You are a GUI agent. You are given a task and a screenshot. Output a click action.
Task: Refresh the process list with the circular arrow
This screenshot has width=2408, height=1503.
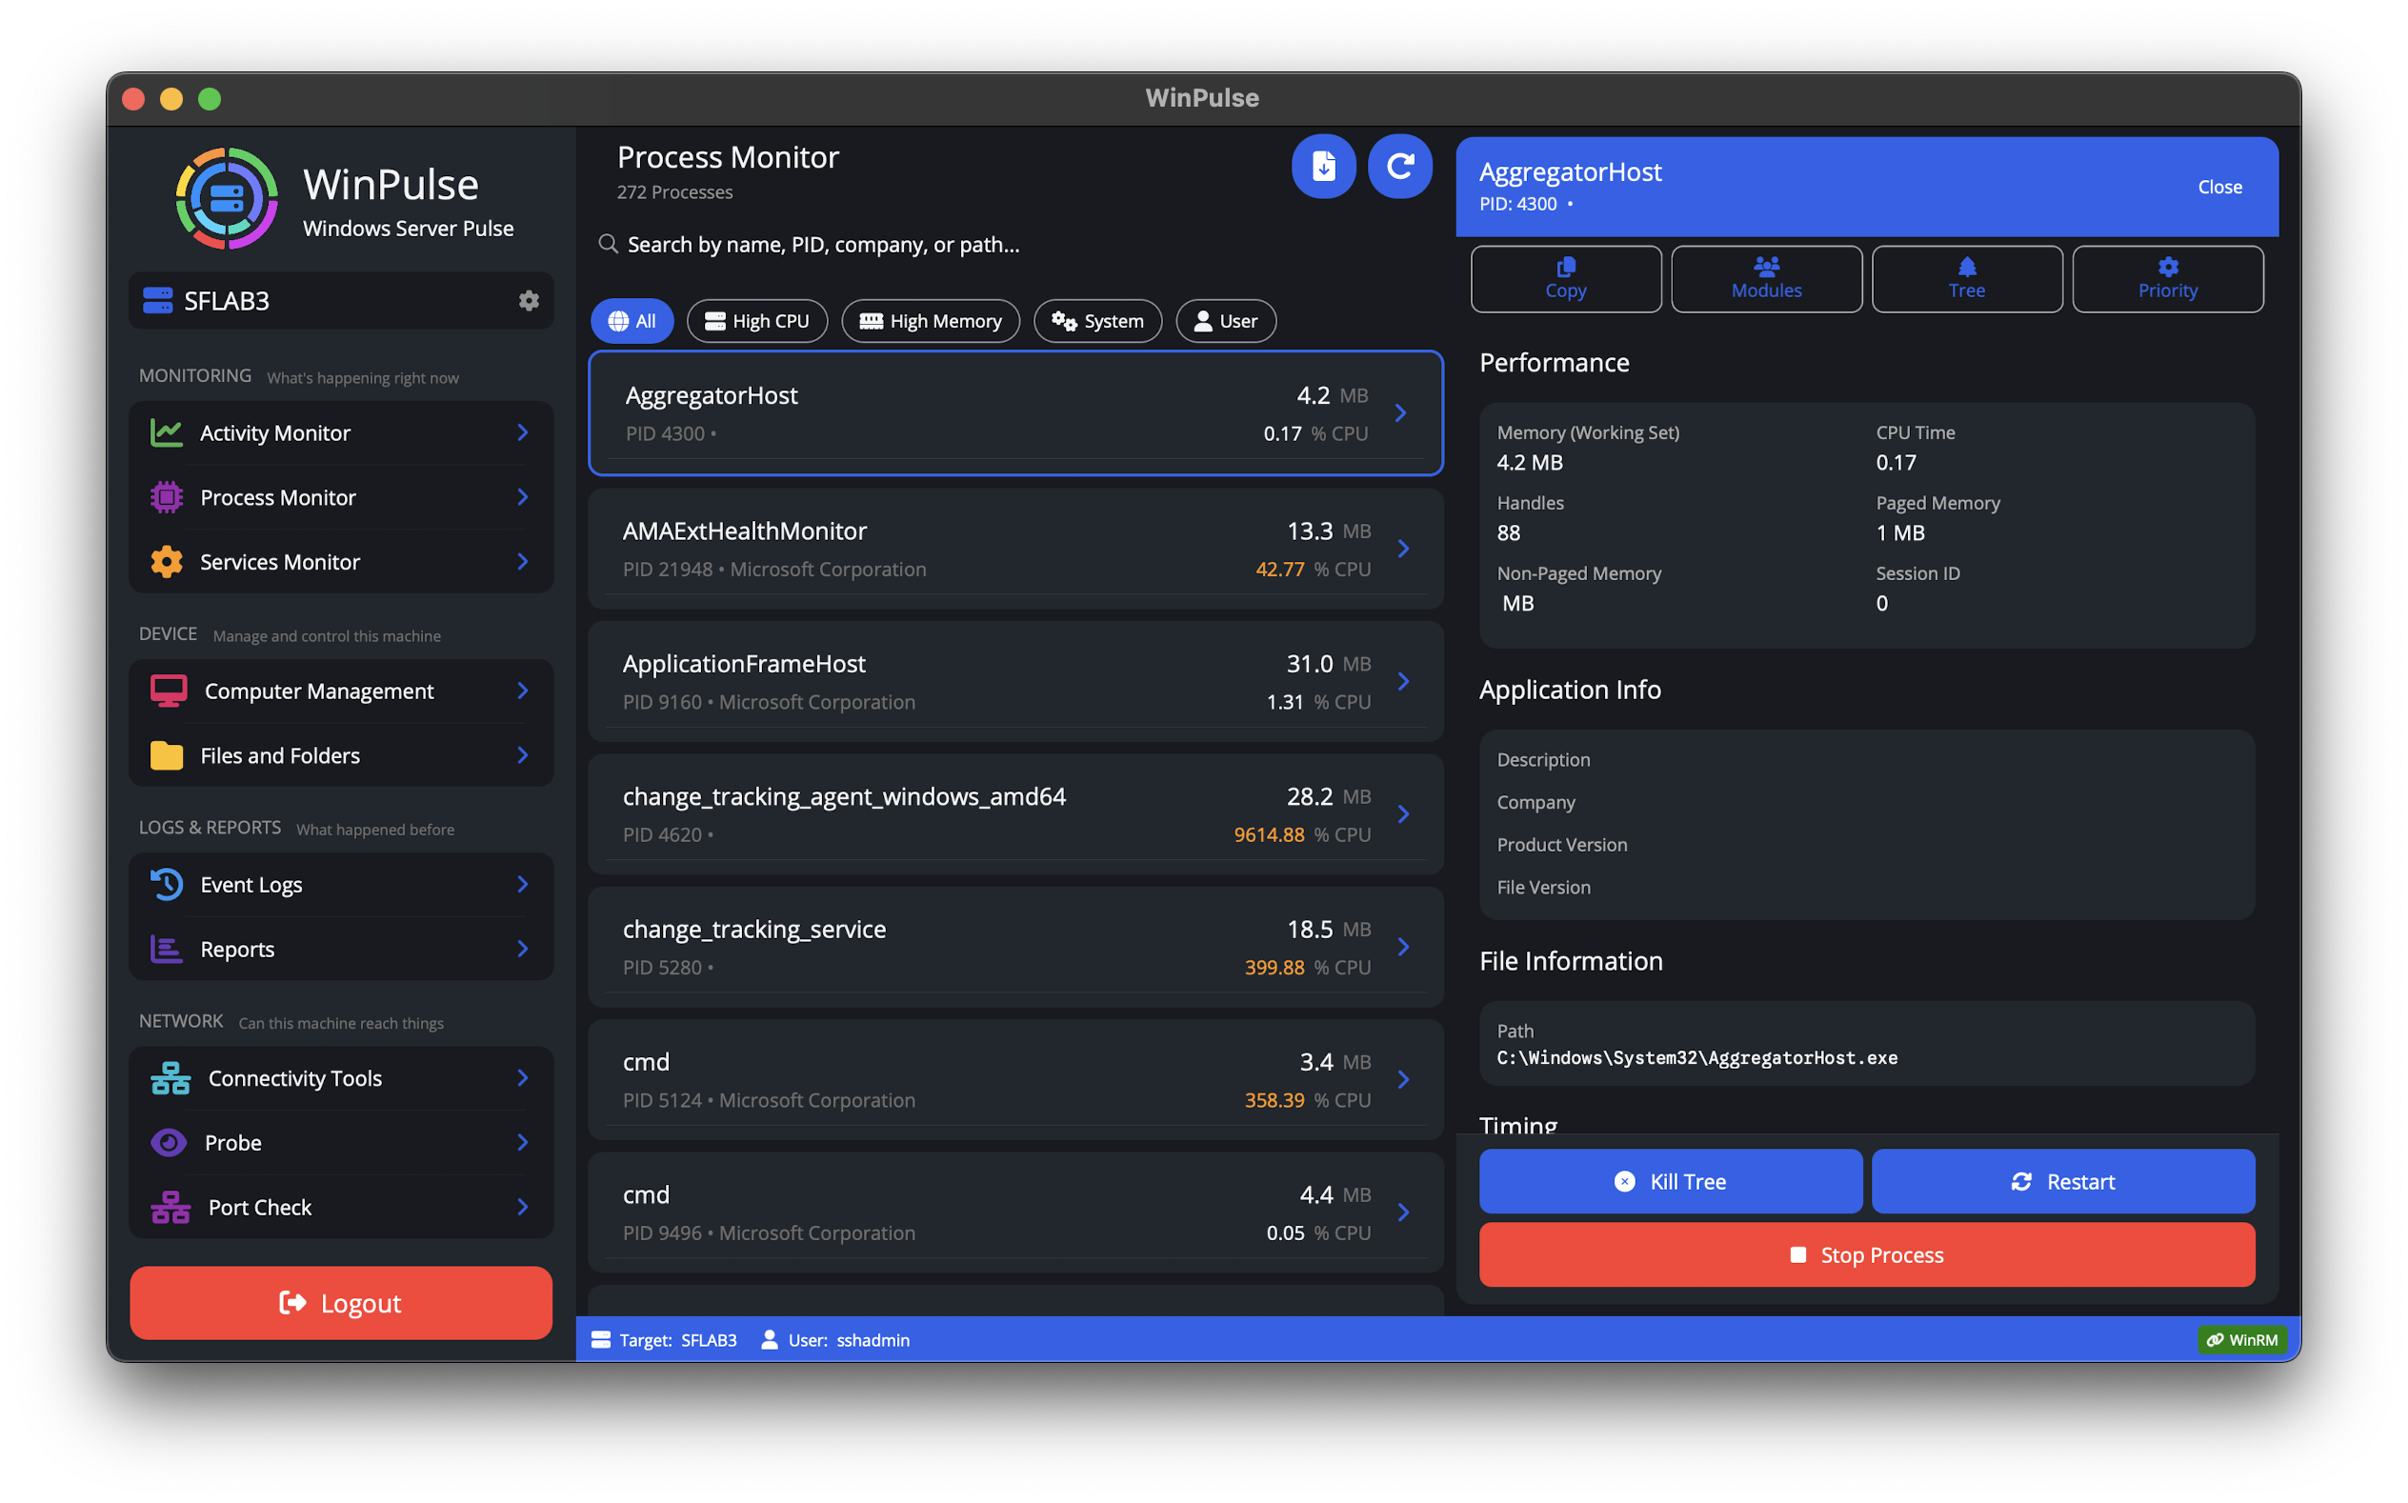pos(1400,167)
